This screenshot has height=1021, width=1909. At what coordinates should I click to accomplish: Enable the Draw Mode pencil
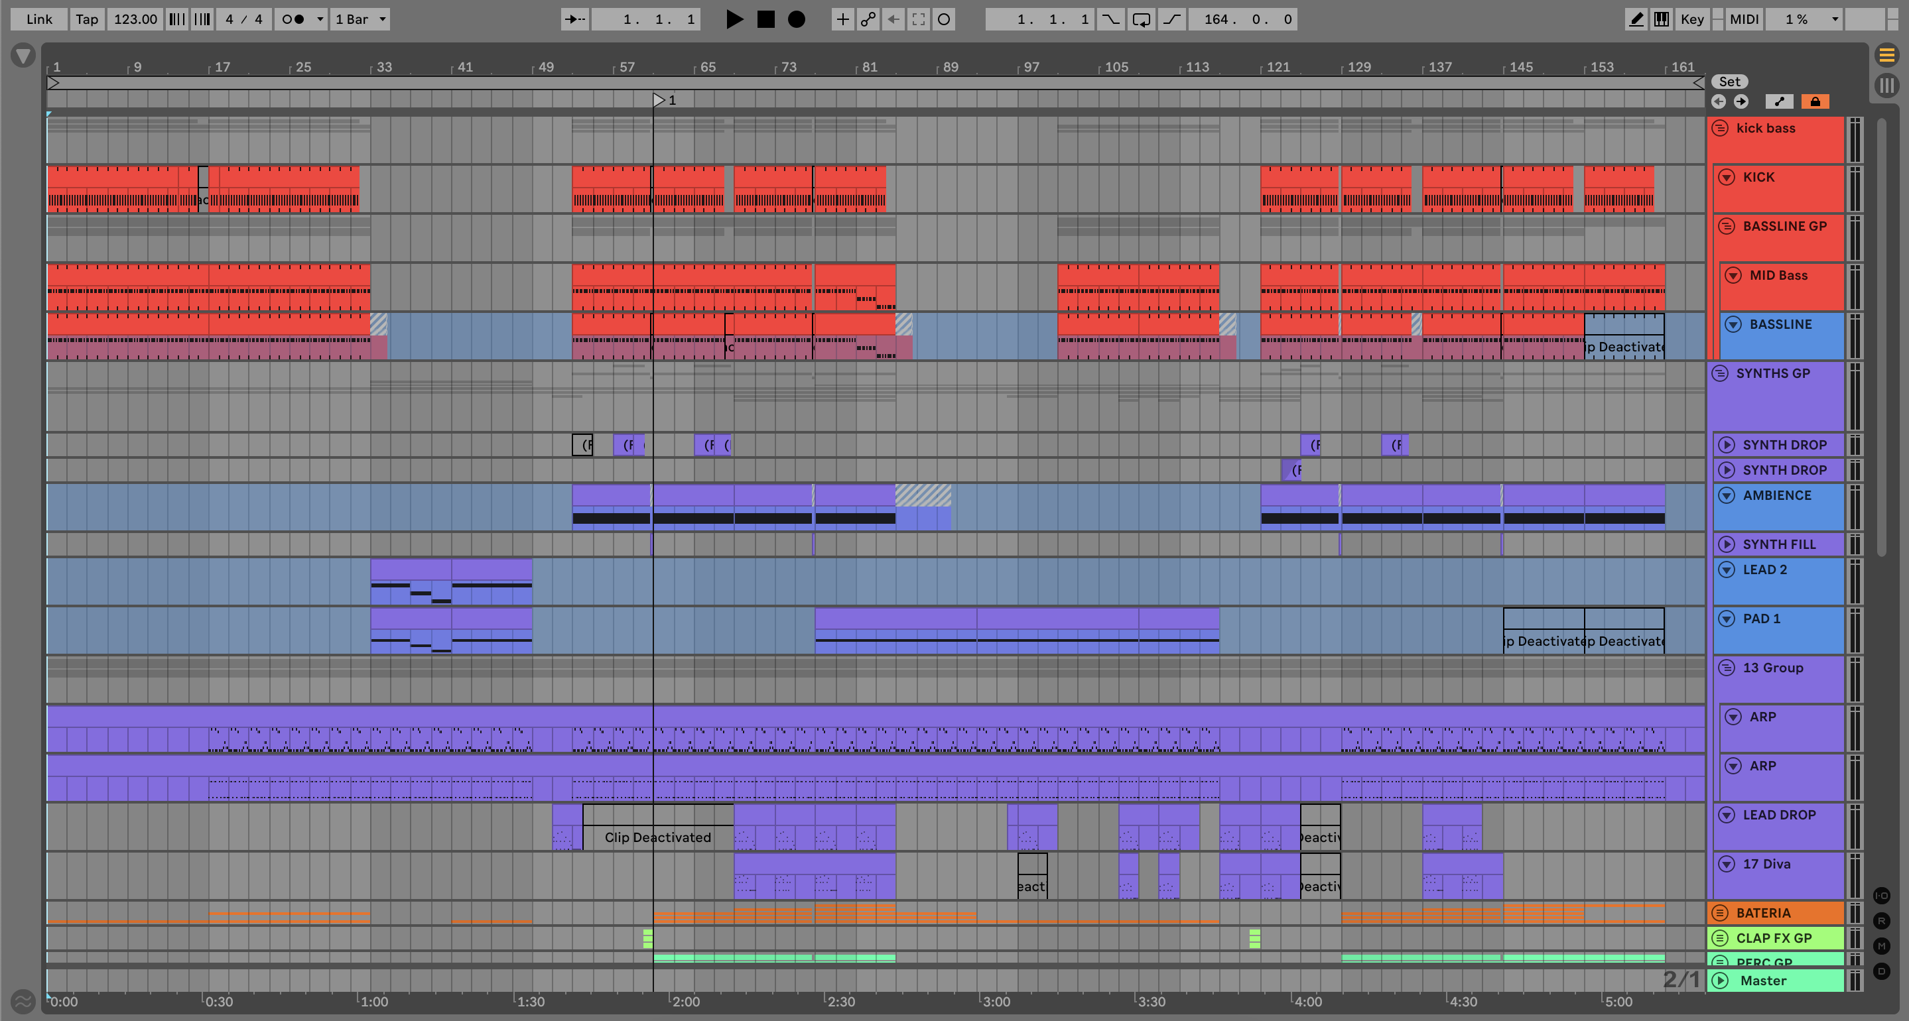[x=1636, y=19]
